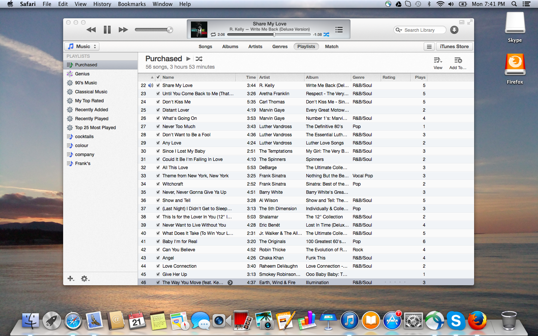Open the Music library dropdown
538x336 pixels.
tap(82, 47)
